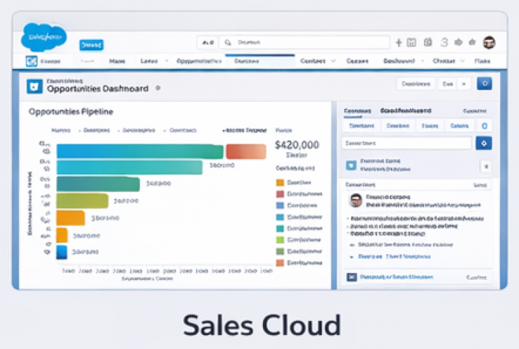Viewport: 519px width, 349px height.
Task: Click the magnifier icon in search bar
Action: click(x=228, y=43)
